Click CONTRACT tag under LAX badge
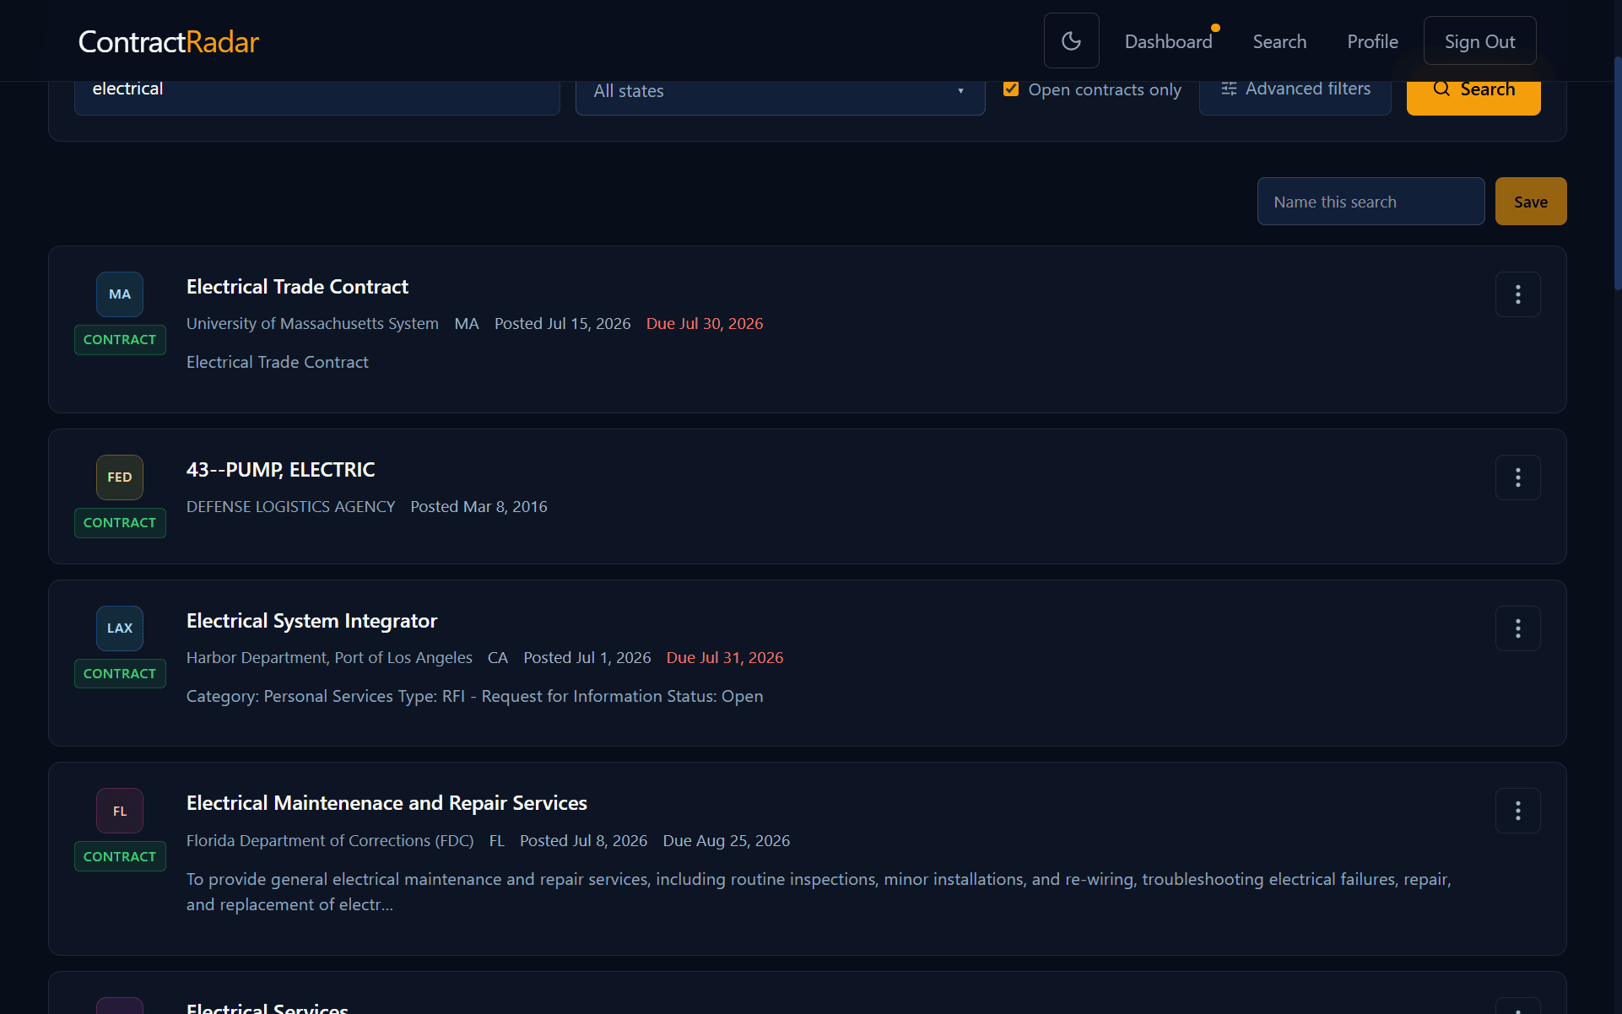Viewport: 1622px width, 1014px height. (120, 674)
